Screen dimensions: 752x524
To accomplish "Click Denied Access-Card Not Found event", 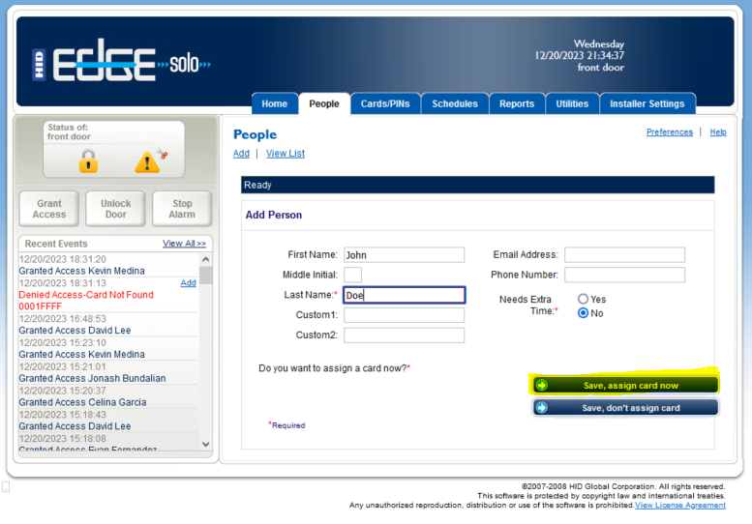I will (86, 301).
